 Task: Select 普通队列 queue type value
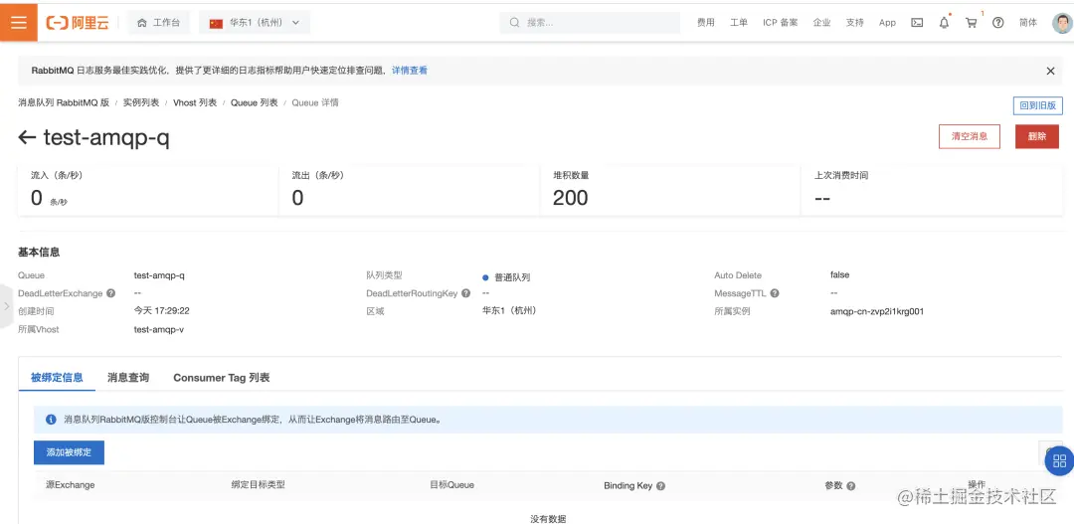coord(512,277)
